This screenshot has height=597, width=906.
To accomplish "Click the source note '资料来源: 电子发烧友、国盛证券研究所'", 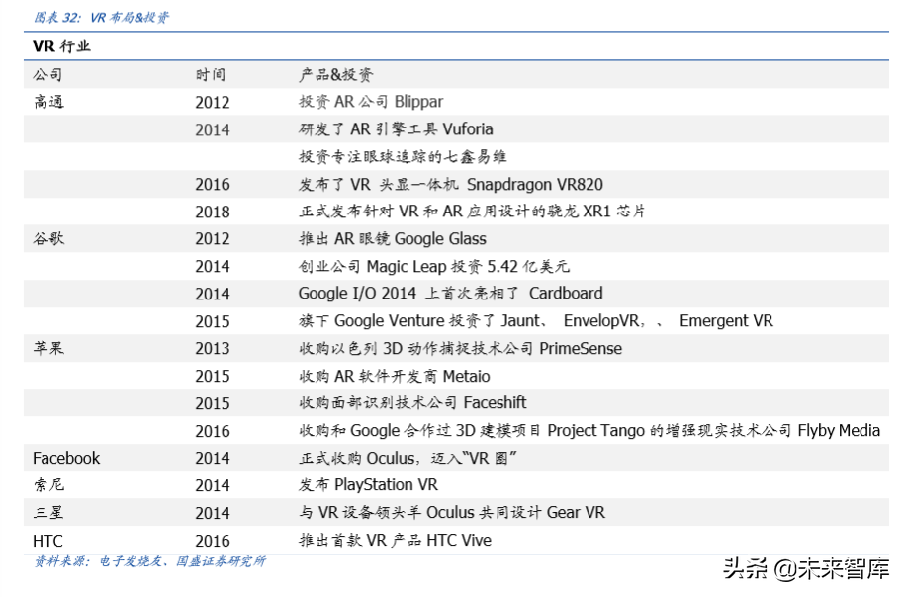I will (x=149, y=561).
